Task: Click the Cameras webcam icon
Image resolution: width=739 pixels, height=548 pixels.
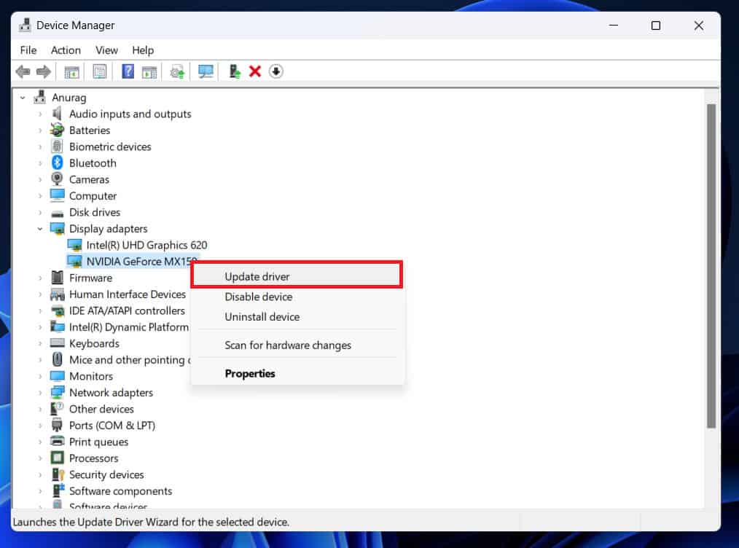Action: point(57,179)
